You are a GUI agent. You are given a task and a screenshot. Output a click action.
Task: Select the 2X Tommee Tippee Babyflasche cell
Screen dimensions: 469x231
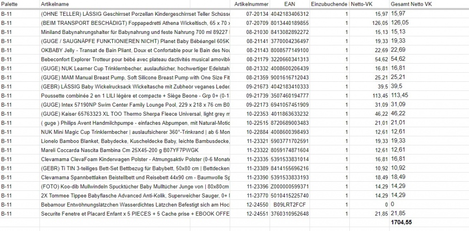coord(135,196)
